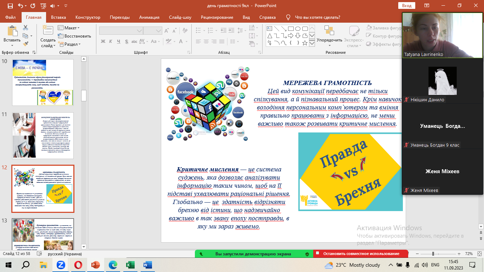Image resolution: width=484 pixels, height=272 pixels.
Task: Redo the action in quick access toolbar
Action: 33,6
